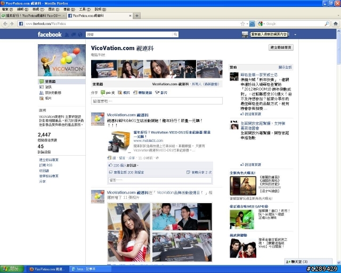
Task: Switch to the first Mobile01 tab
Action: pyautogui.click(x=33, y=15)
